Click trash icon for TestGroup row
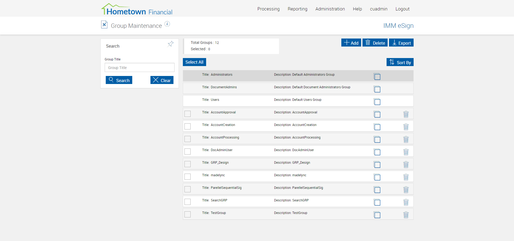This screenshot has width=514, height=241. pos(406,215)
